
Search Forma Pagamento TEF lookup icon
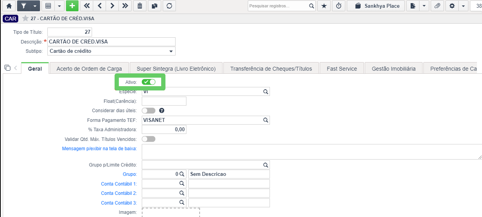266,120
